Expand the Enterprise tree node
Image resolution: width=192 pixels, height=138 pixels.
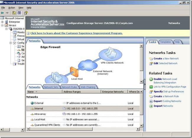click(2, 22)
